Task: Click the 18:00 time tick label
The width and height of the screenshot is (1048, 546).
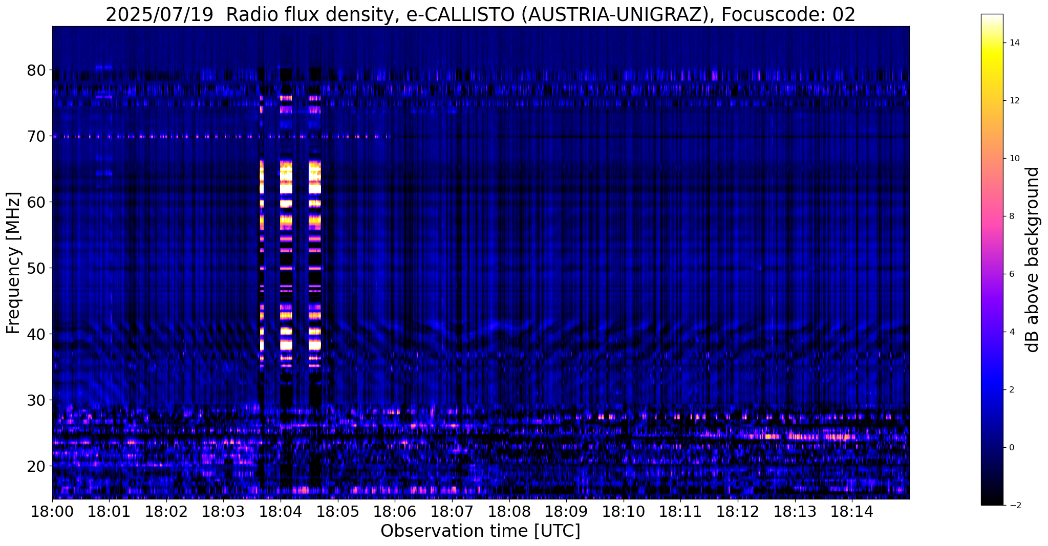Action: pyautogui.click(x=52, y=511)
